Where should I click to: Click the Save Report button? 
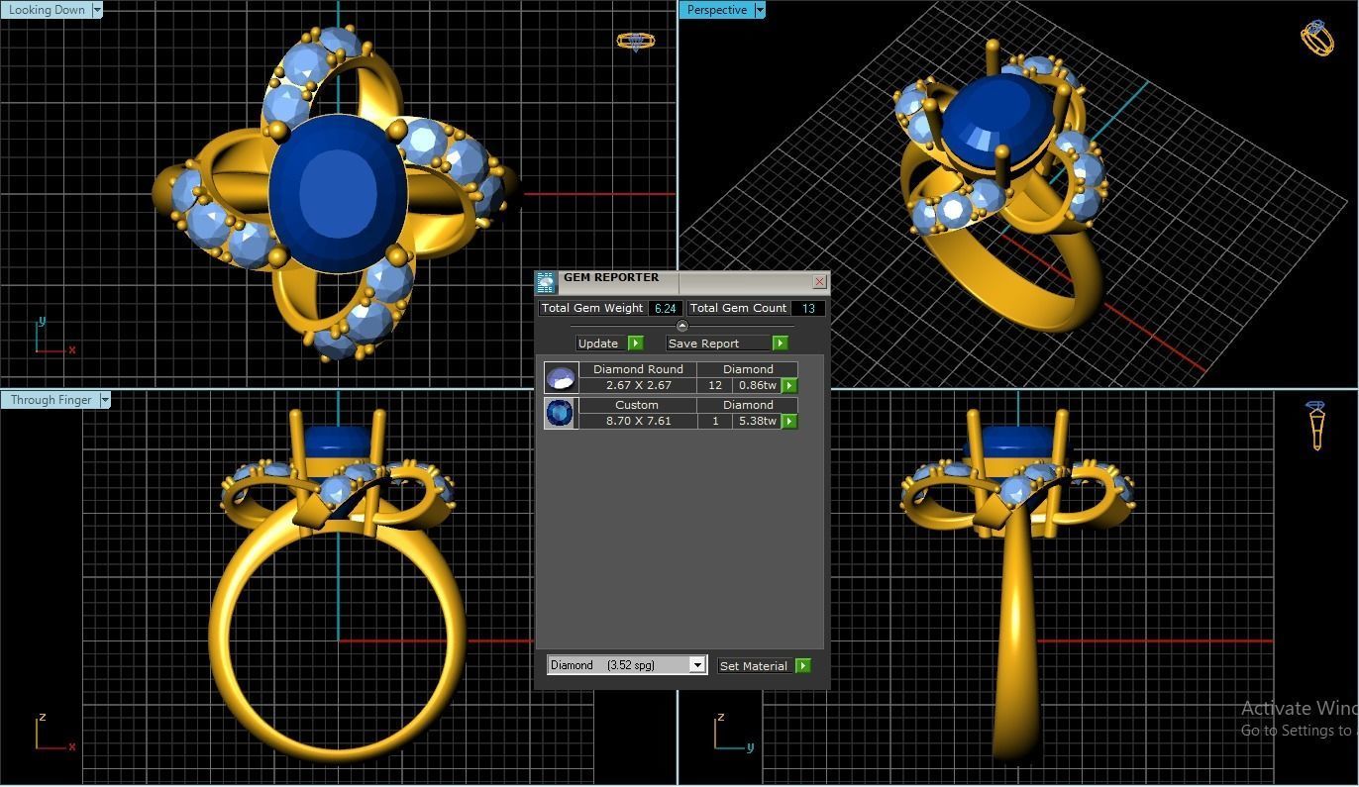[718, 344]
